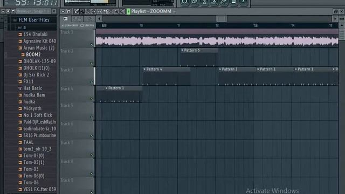Screen dimensions: 345x194
Task: Click bar 13 on the timeline ruler
Action: pos(255,25)
